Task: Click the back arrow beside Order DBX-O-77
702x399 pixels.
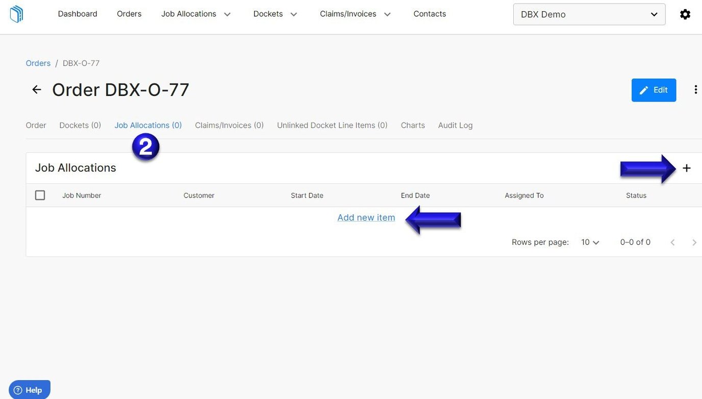Action: pos(36,89)
